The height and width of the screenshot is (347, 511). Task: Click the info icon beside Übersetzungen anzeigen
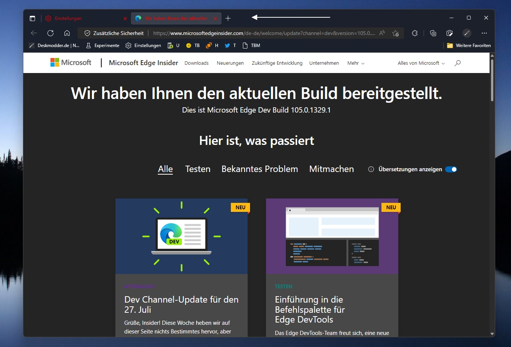pyautogui.click(x=371, y=169)
